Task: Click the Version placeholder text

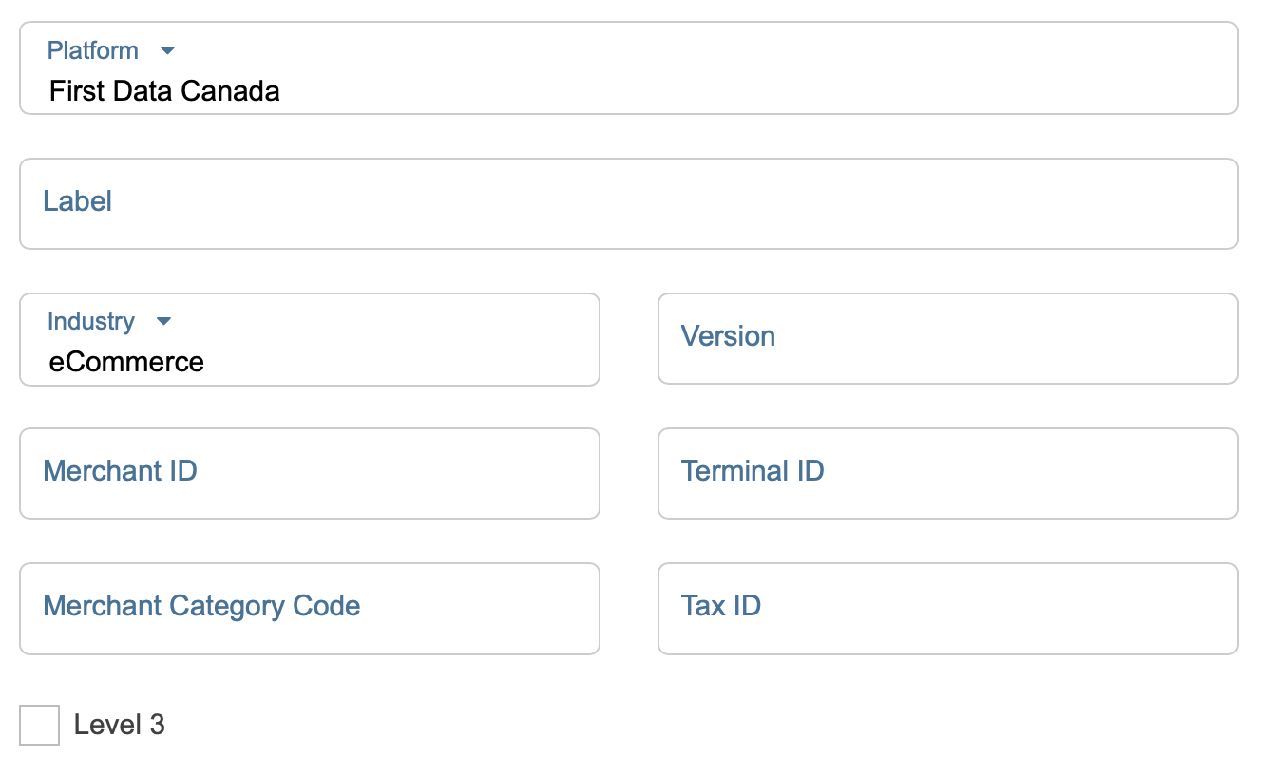Action: pyautogui.click(x=728, y=336)
